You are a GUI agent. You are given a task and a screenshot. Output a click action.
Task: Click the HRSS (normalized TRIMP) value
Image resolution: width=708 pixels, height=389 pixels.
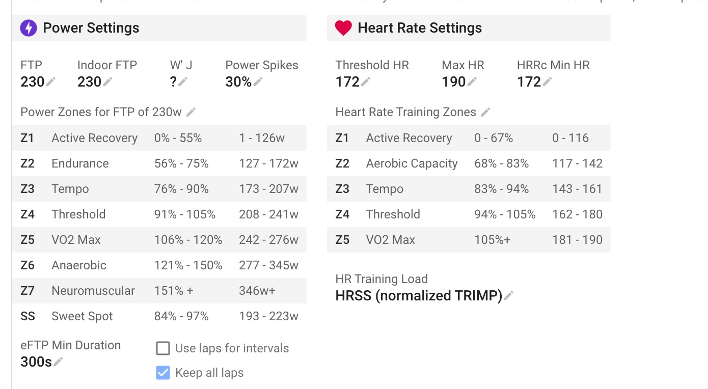click(x=419, y=295)
